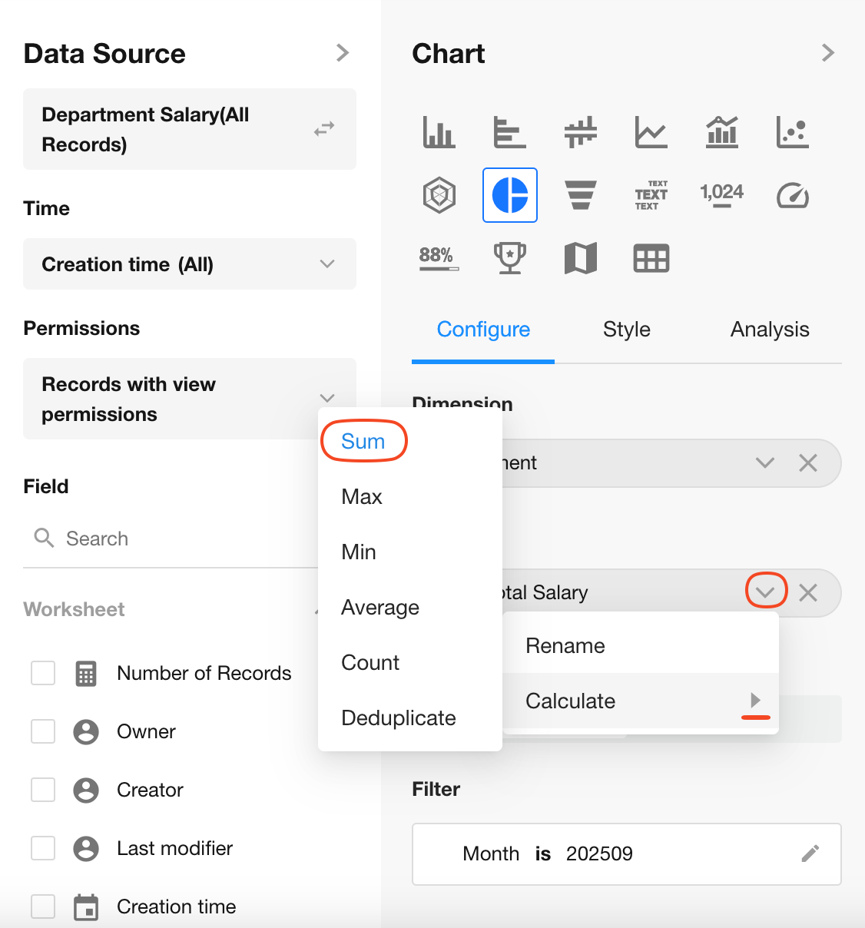865x928 pixels.
Task: Swap the Department Salary data source
Action: tap(324, 129)
